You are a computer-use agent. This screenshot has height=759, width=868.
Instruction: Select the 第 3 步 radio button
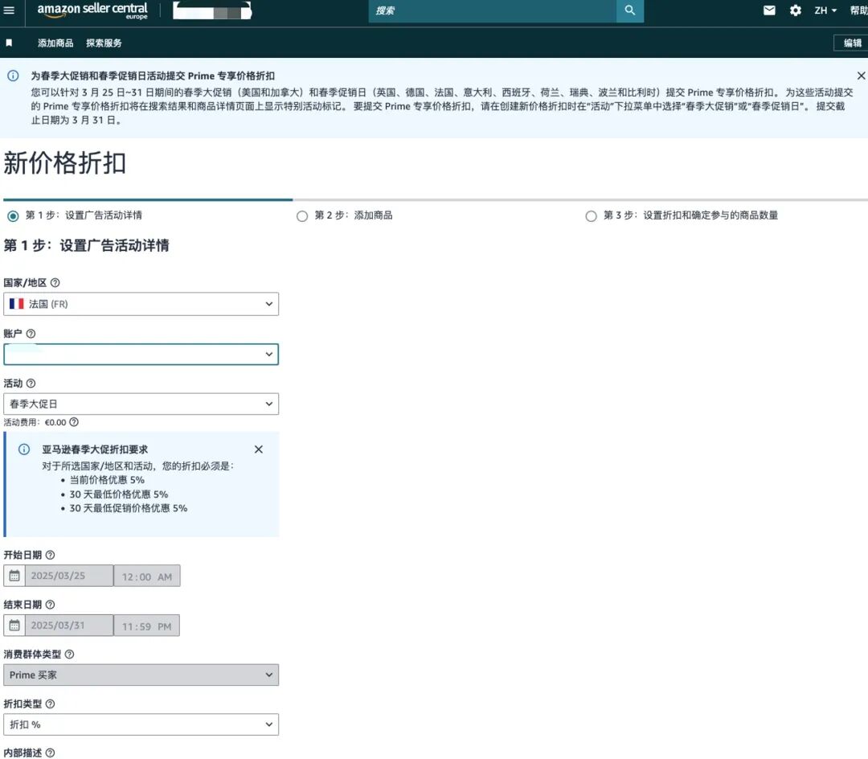591,215
